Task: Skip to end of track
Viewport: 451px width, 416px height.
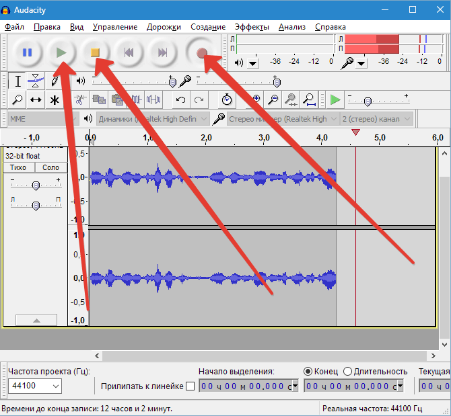Action: (x=162, y=52)
